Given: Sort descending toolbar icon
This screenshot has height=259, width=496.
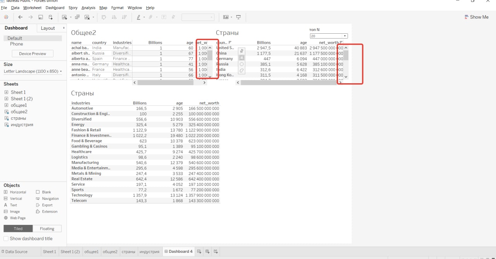Looking at the screenshot, I should (124, 17).
